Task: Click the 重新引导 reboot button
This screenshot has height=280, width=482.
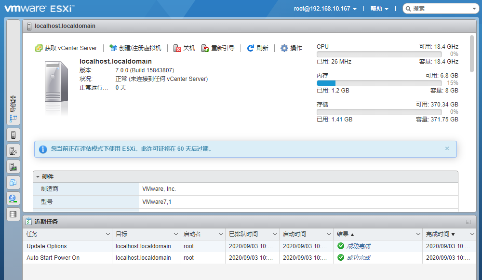Action: [218, 48]
